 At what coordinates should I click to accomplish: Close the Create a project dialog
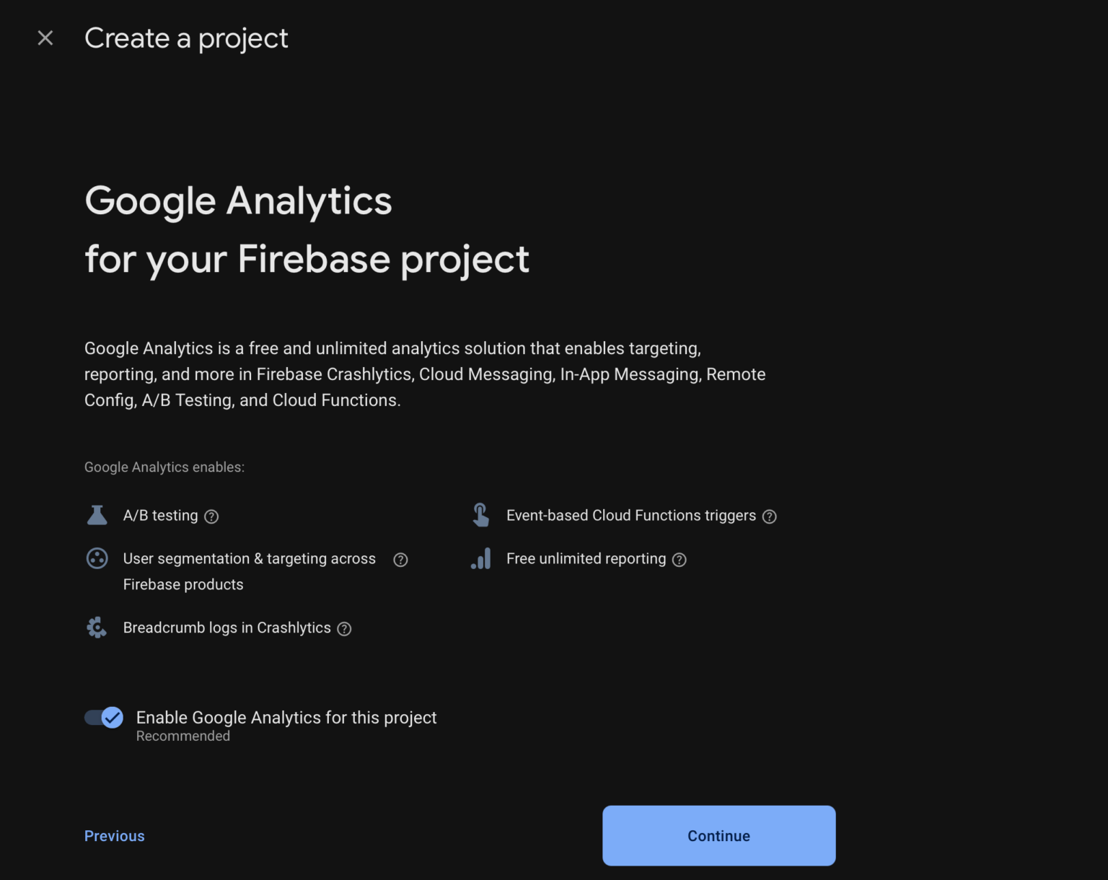click(45, 38)
